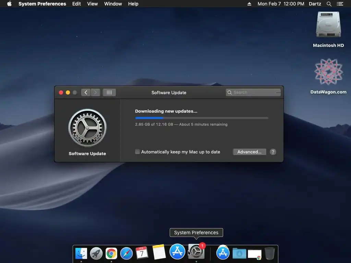The width and height of the screenshot is (351, 263).
Task: Open Launchpad rocket in the Dock
Action: coord(96,253)
